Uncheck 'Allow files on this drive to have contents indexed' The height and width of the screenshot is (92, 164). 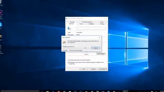(68, 62)
